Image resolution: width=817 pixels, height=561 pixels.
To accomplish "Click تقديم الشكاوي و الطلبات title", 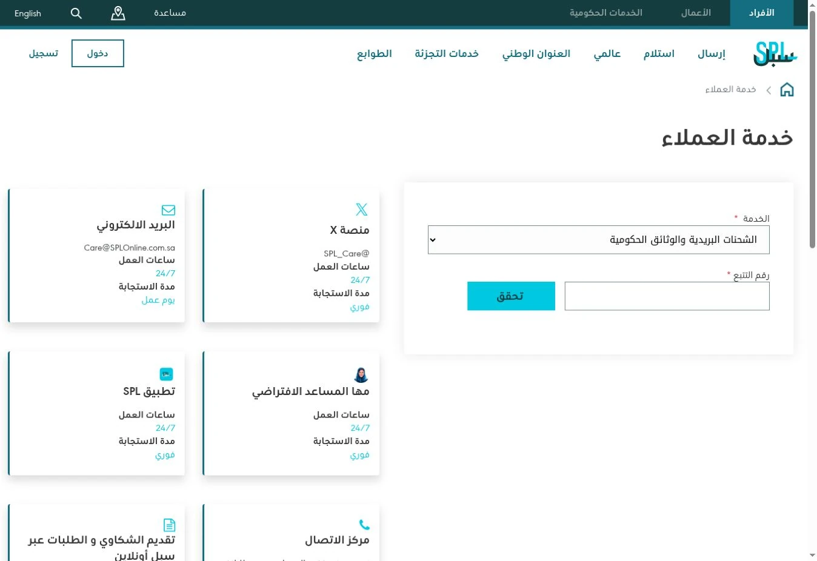I will coord(102,547).
